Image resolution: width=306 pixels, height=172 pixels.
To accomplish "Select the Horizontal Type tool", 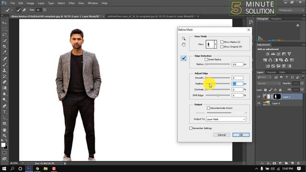I will pyautogui.click(x=4, y=112).
